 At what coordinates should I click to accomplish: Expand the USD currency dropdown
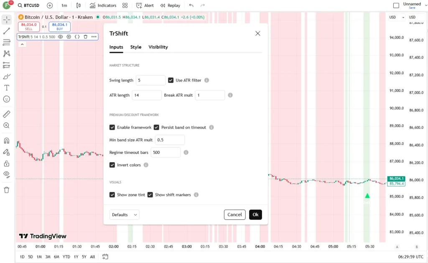(397, 17)
